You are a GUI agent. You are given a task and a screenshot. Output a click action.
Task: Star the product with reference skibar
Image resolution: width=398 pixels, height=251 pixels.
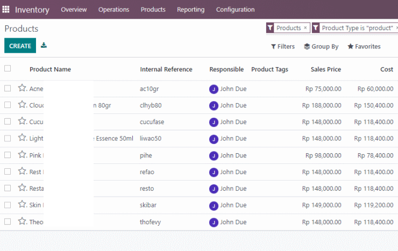(x=22, y=204)
